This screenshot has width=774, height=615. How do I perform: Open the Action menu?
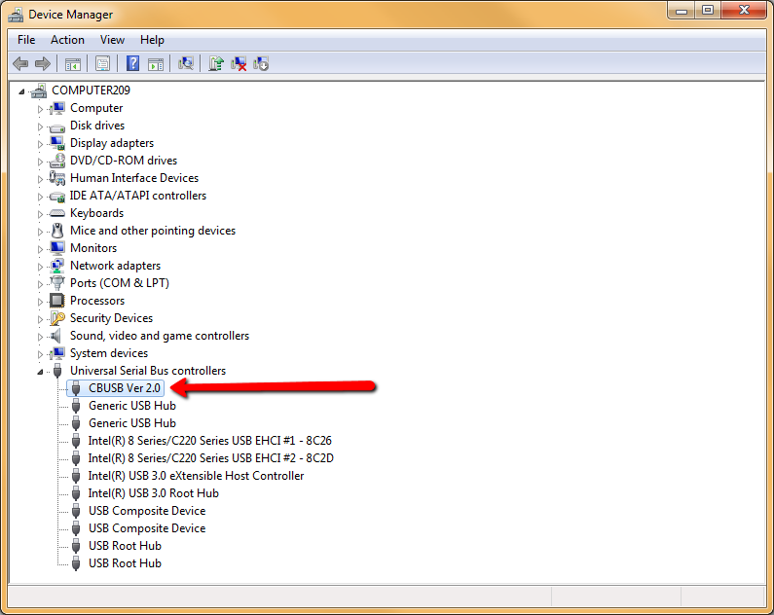pyautogui.click(x=67, y=40)
